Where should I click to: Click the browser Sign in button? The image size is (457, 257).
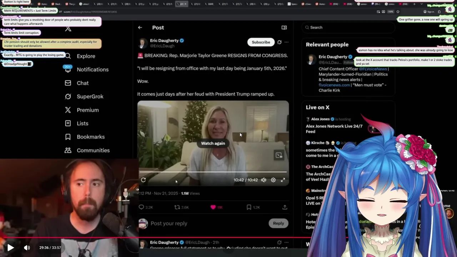[x=429, y=12]
